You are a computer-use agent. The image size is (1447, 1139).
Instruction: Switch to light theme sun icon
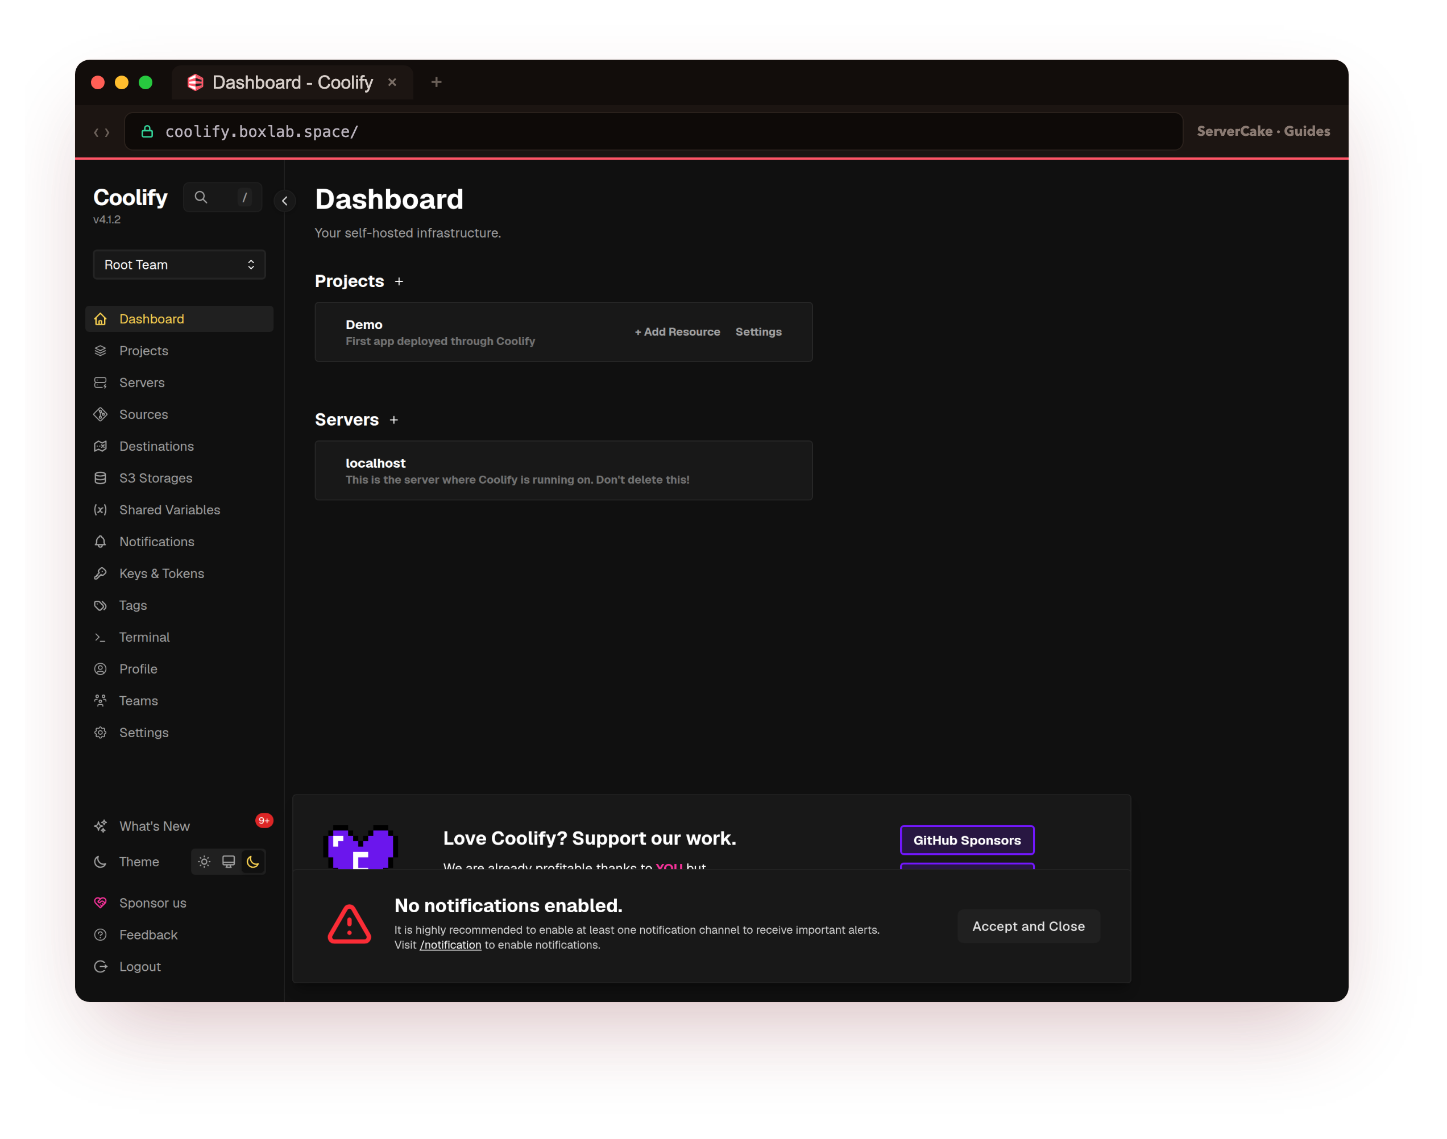(204, 862)
